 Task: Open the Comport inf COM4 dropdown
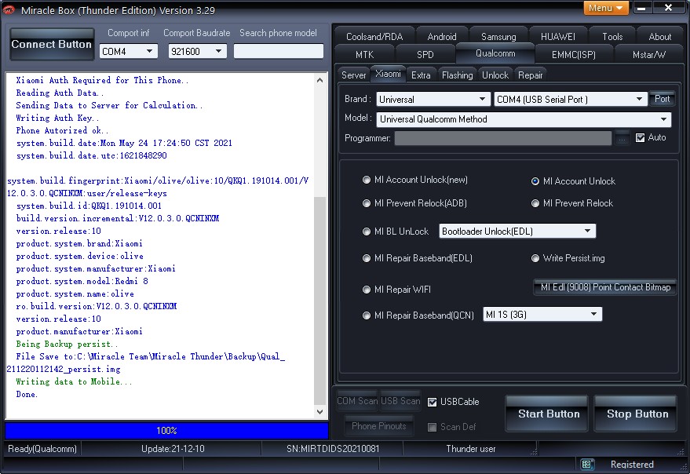tap(128, 52)
